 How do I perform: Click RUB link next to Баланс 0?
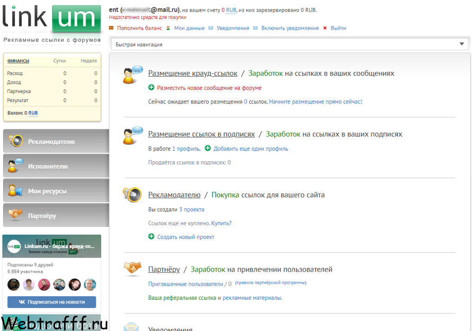(x=33, y=113)
